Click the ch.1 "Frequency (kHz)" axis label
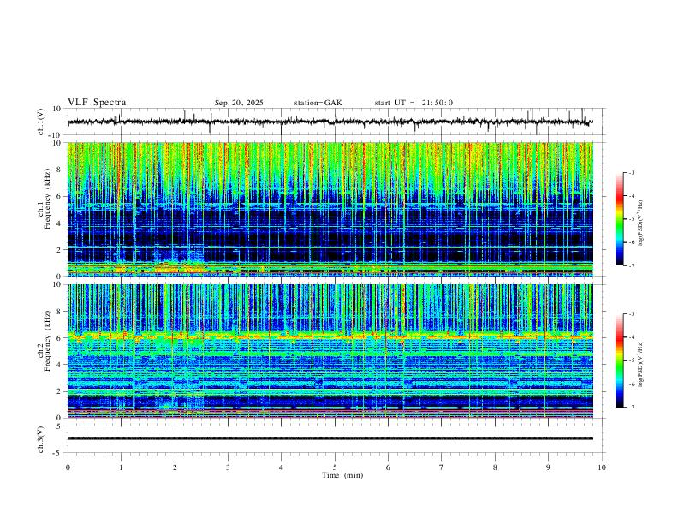Viewport: 678px width, 524px height. (x=47, y=199)
